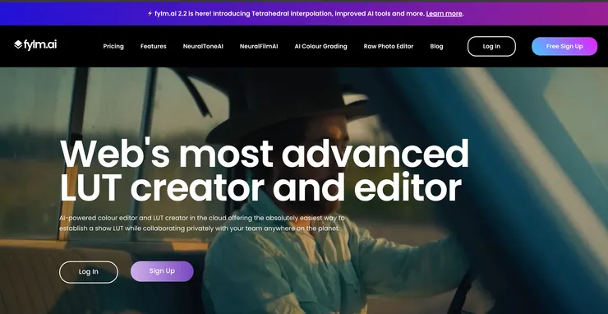Go to NeuralToneAI page
The width and height of the screenshot is (608, 314).
[203, 46]
